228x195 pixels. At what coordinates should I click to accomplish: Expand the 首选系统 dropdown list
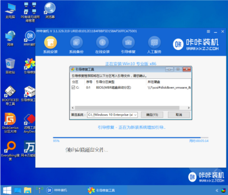(135, 115)
